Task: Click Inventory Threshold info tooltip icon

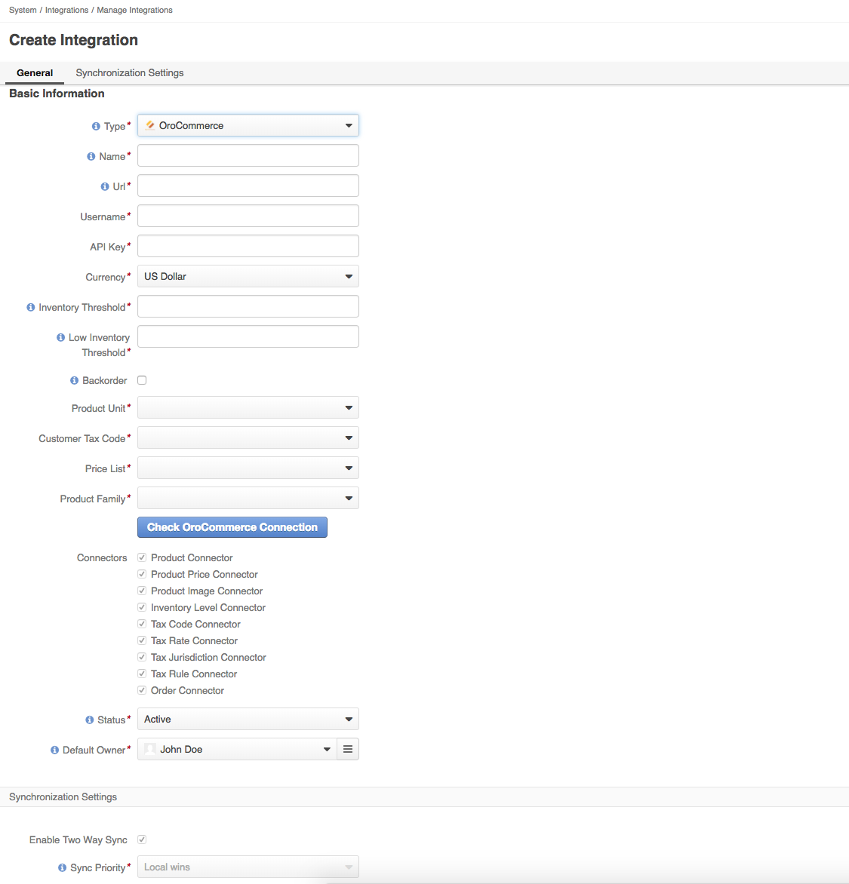Action: coord(31,308)
